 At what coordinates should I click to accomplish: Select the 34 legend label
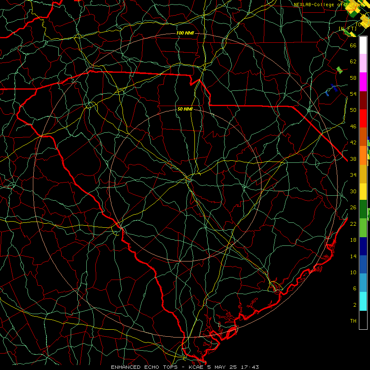[x=353, y=175]
